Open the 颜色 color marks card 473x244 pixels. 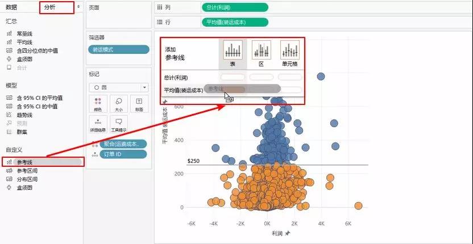pos(98,103)
